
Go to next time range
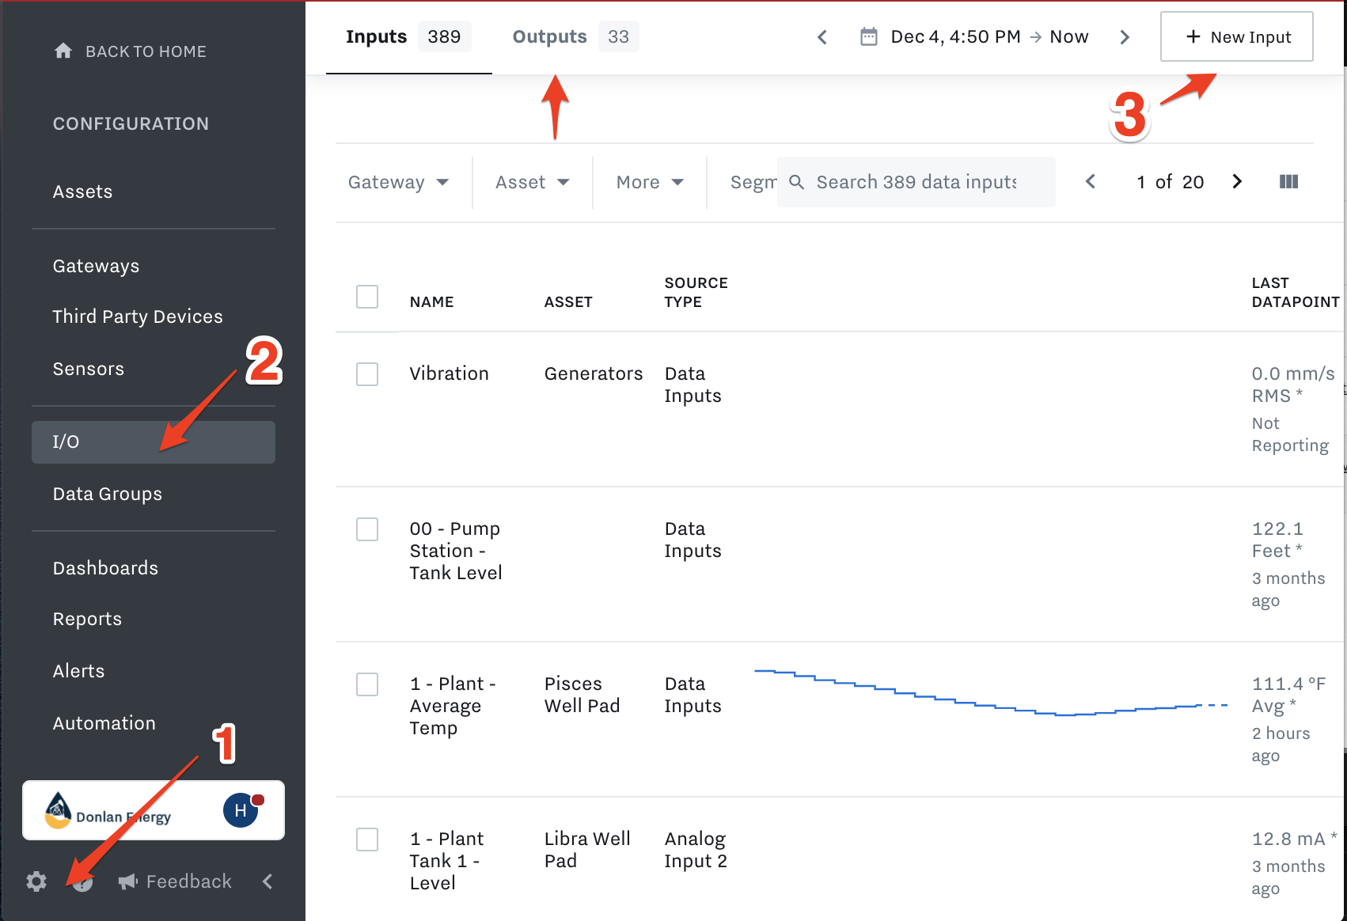(1125, 37)
